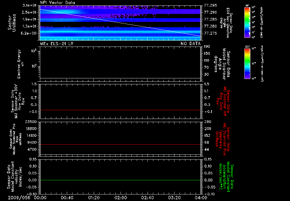Select the 00:40 time tick label
Image resolution: width=290 pixels, height=201 pixels.
point(67,198)
